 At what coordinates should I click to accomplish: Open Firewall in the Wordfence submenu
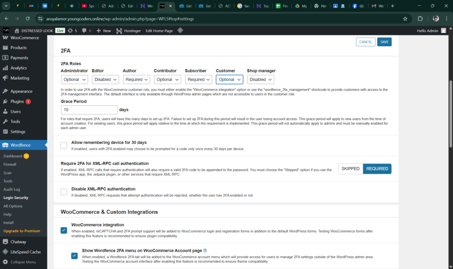(x=10, y=164)
